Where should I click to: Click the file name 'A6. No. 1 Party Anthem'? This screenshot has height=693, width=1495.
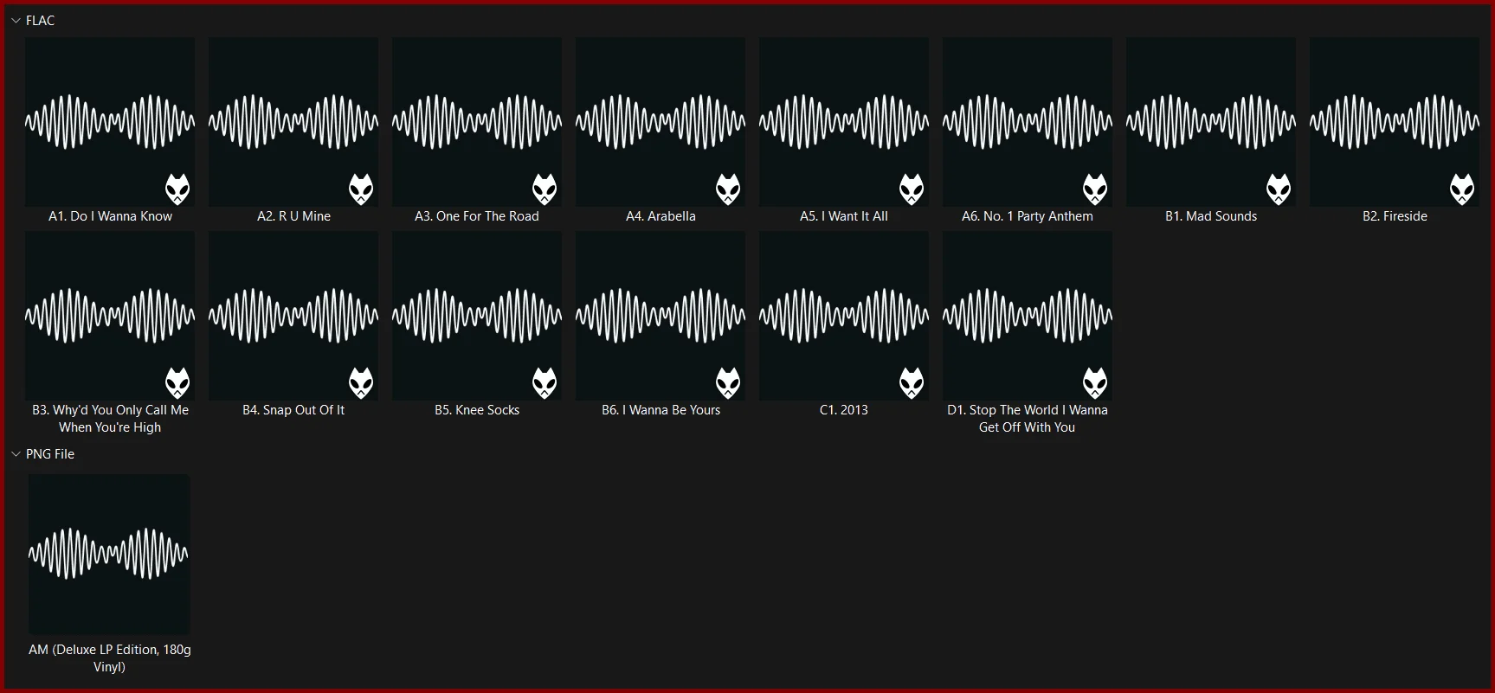pyautogui.click(x=1028, y=216)
